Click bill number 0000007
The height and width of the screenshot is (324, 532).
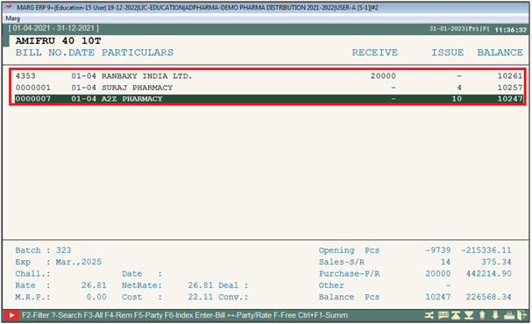tap(33, 99)
